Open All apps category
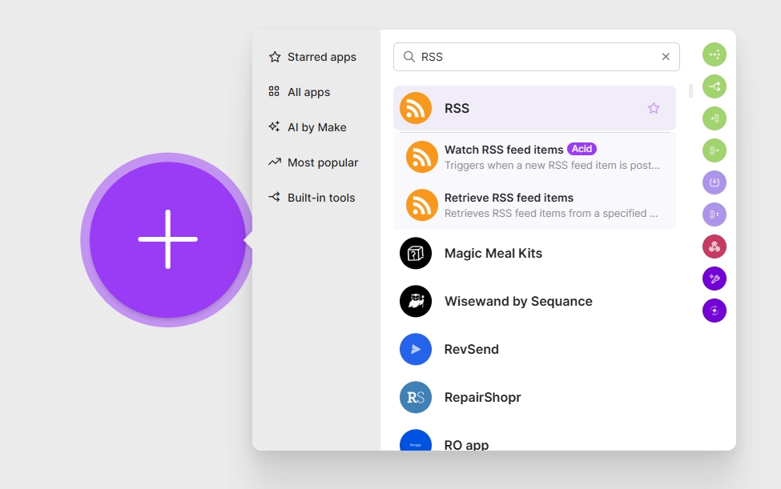Viewport: 781px width, 489px height. click(300, 92)
